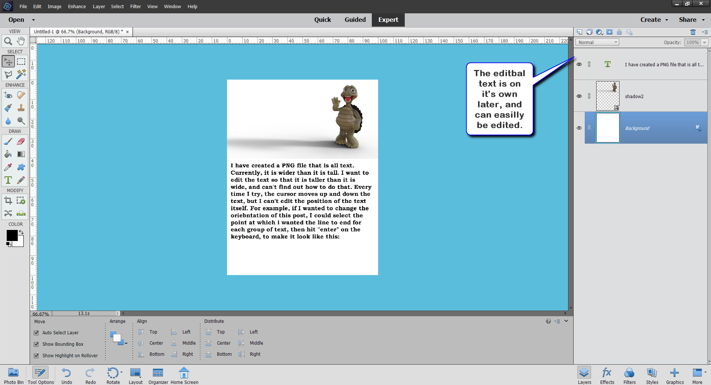Select the Gradient tool
This screenshot has width=711, height=385.
click(x=21, y=154)
